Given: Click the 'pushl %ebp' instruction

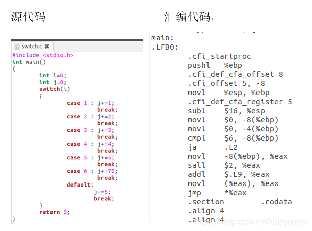Looking at the screenshot, I should tap(215, 65).
